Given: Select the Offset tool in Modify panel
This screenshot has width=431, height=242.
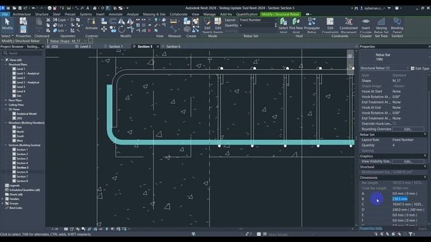Looking at the screenshot, I should point(113,21).
